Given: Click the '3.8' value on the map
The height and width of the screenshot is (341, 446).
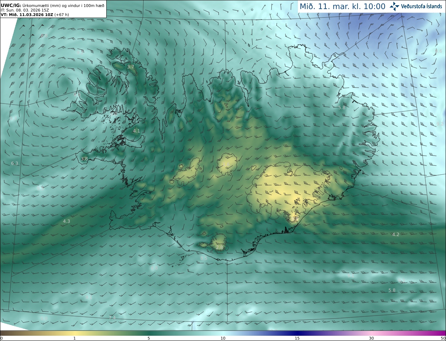Looking at the screenshot, I should pyautogui.click(x=84, y=159).
